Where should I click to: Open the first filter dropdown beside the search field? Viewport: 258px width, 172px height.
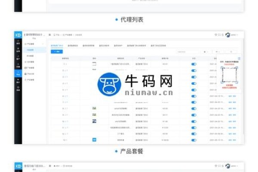click(206, 52)
